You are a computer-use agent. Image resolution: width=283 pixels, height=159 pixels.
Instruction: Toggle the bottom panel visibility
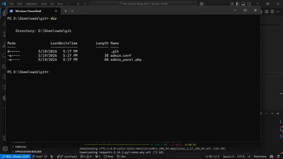coord(243,4)
